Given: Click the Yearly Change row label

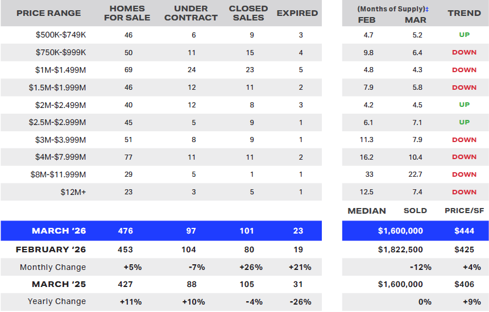Looking at the screenshot, I should point(57,301).
